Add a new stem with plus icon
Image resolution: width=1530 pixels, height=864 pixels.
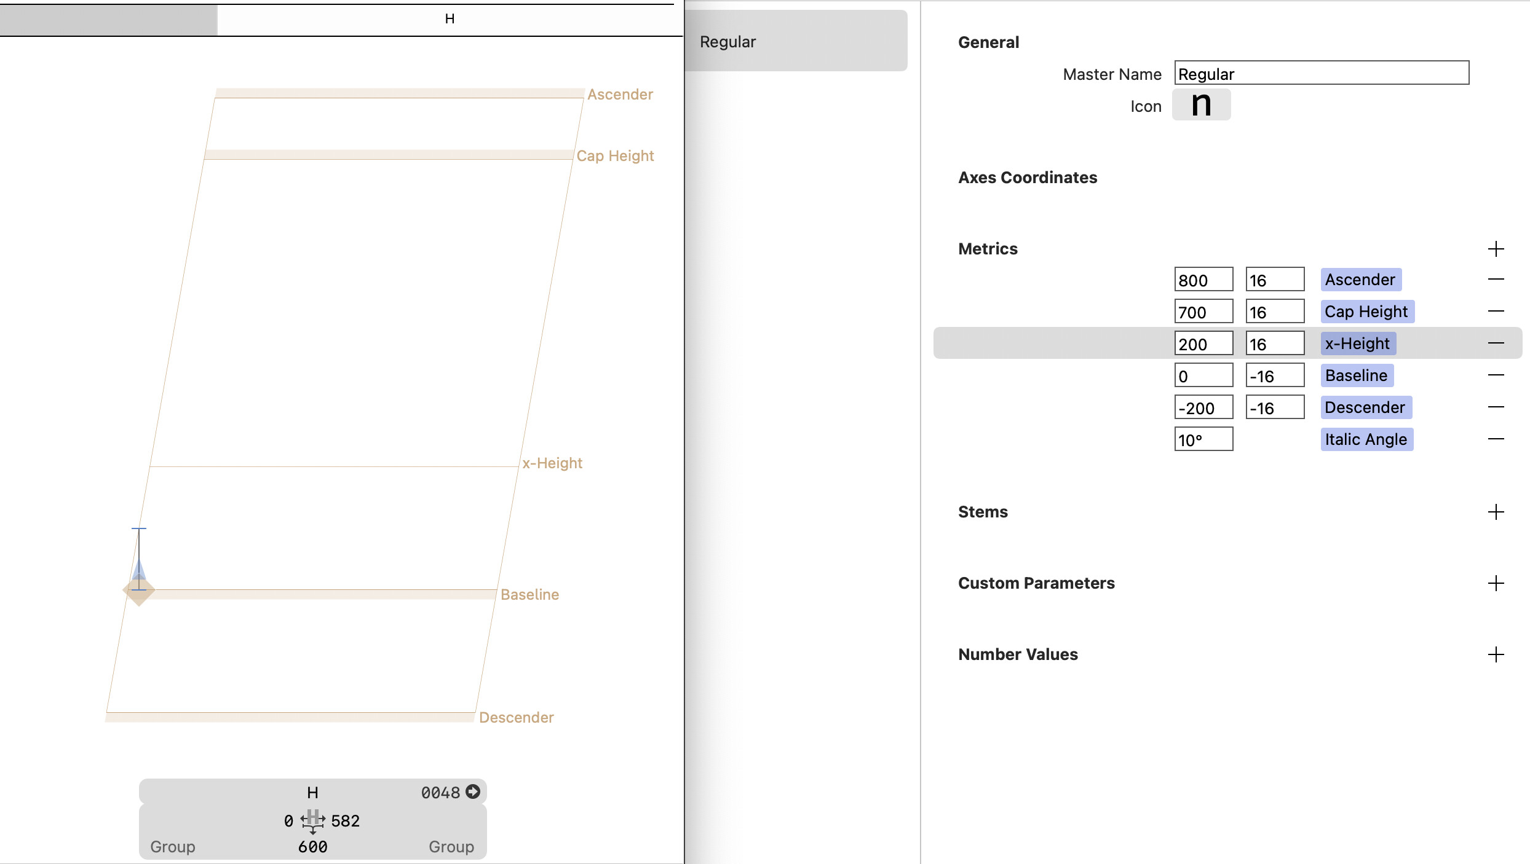(1496, 512)
